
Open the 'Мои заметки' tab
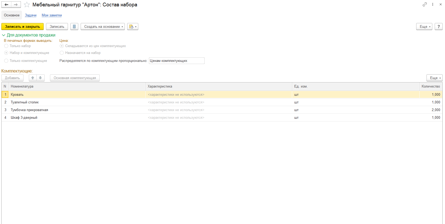52,15
